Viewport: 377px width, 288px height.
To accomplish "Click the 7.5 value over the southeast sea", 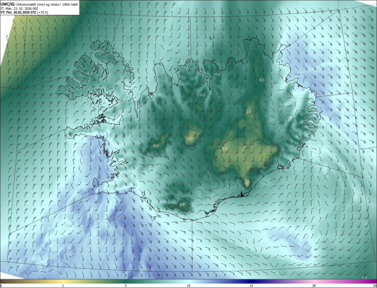I will click(342, 175).
